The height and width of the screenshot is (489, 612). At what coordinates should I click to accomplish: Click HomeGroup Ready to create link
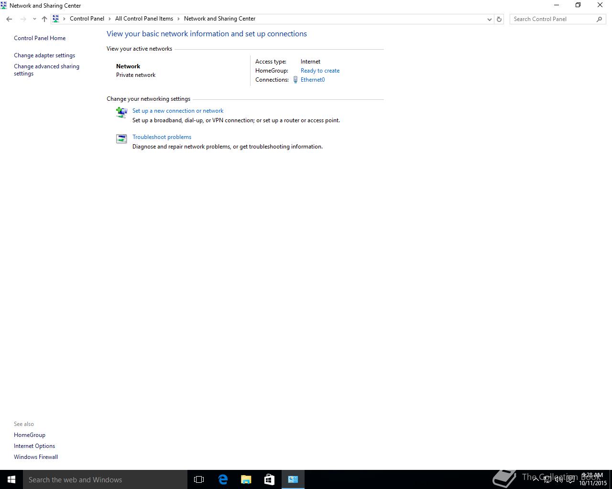(x=320, y=71)
